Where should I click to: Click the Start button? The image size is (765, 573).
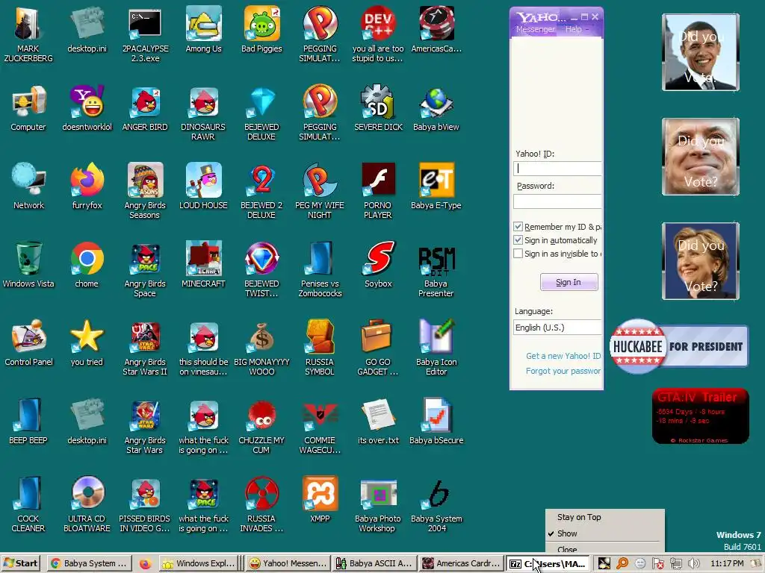click(x=20, y=564)
